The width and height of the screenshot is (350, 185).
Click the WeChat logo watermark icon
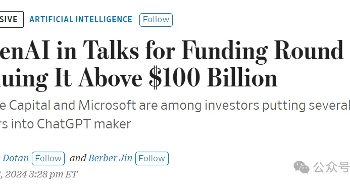pos(302,167)
